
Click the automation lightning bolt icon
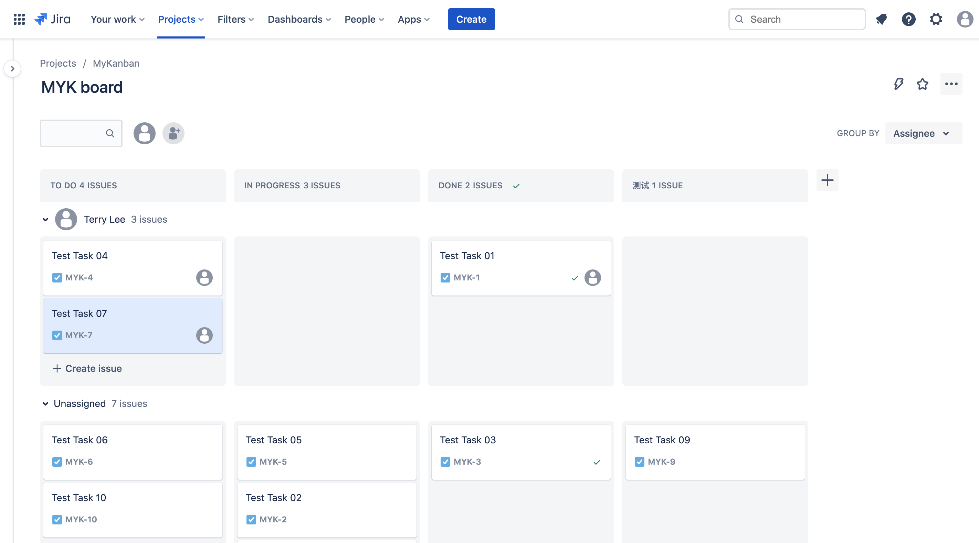tap(898, 84)
